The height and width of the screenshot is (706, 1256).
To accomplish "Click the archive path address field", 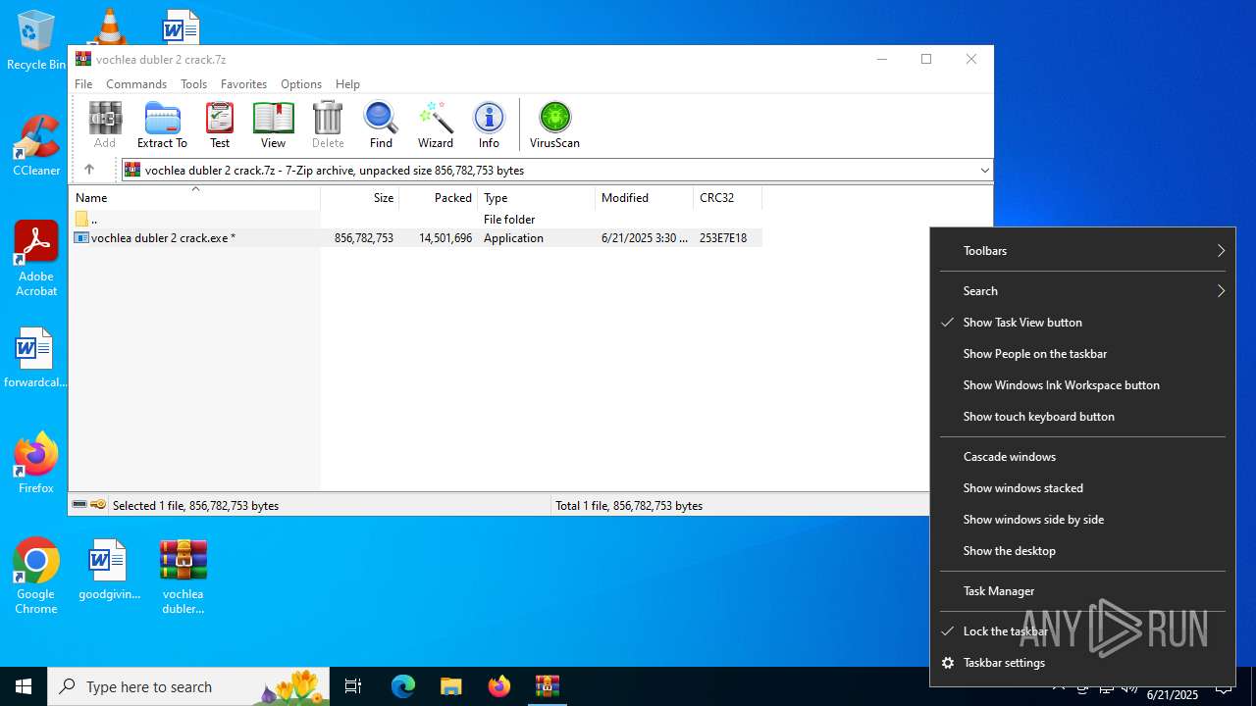I will point(555,170).
